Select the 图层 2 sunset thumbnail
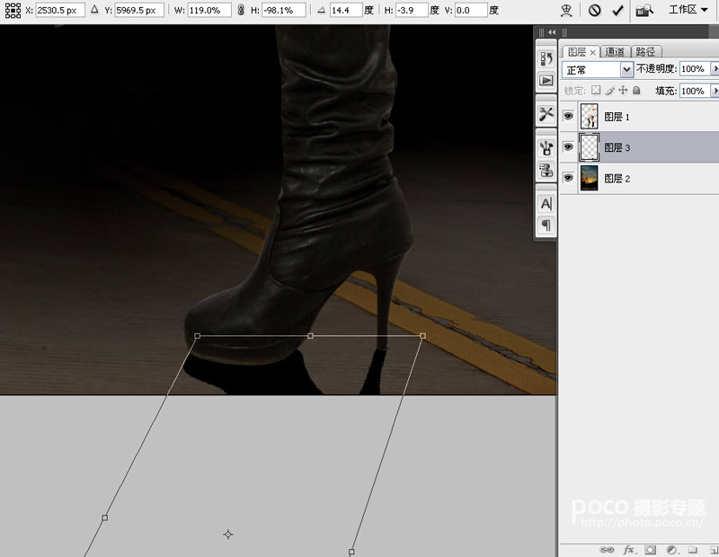719x557 pixels. tap(590, 179)
